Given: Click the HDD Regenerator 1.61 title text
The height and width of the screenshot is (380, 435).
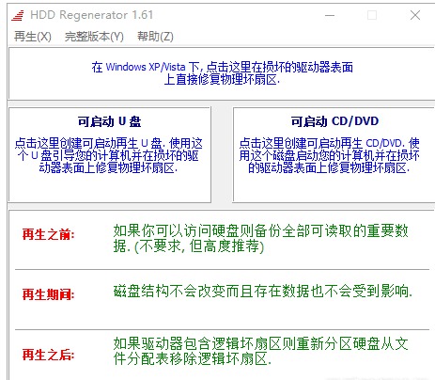Looking at the screenshot, I should click(92, 15).
